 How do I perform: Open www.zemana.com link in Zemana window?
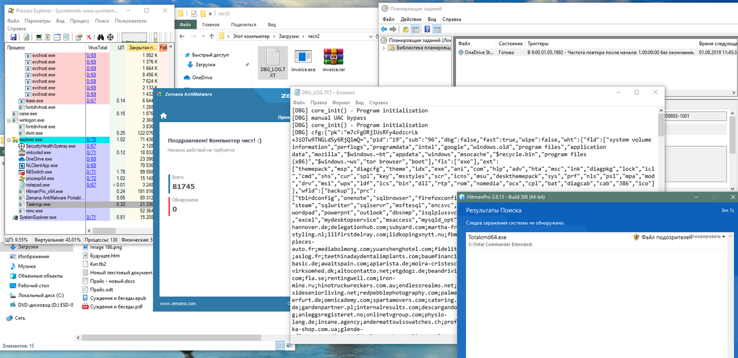[x=178, y=303]
